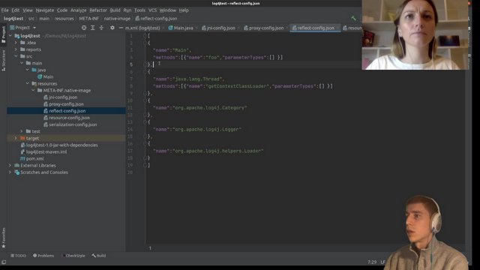Open proxy-config.json in the project tree
The height and width of the screenshot is (270, 480).
tap(66, 104)
